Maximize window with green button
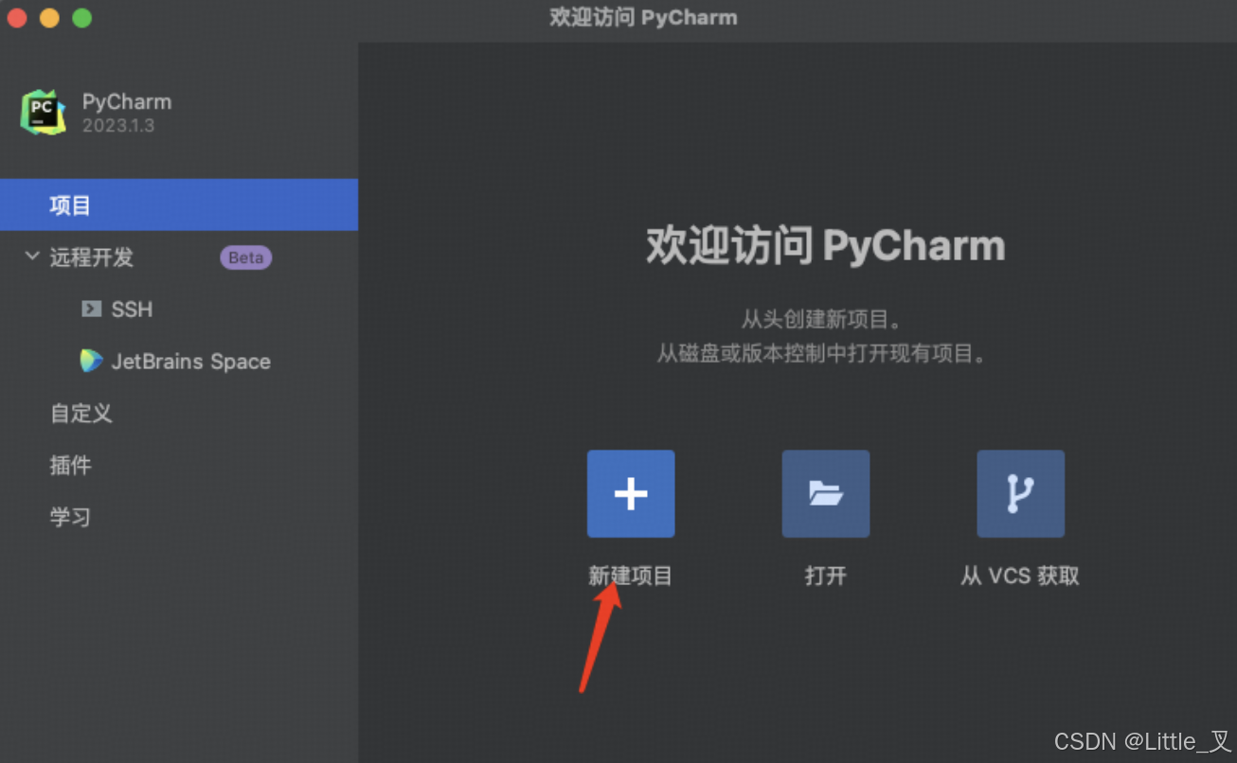The width and height of the screenshot is (1237, 763). [x=82, y=18]
